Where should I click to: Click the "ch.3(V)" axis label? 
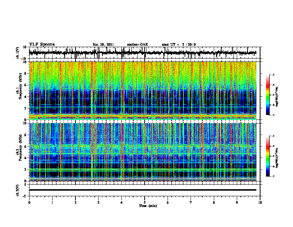(17, 191)
